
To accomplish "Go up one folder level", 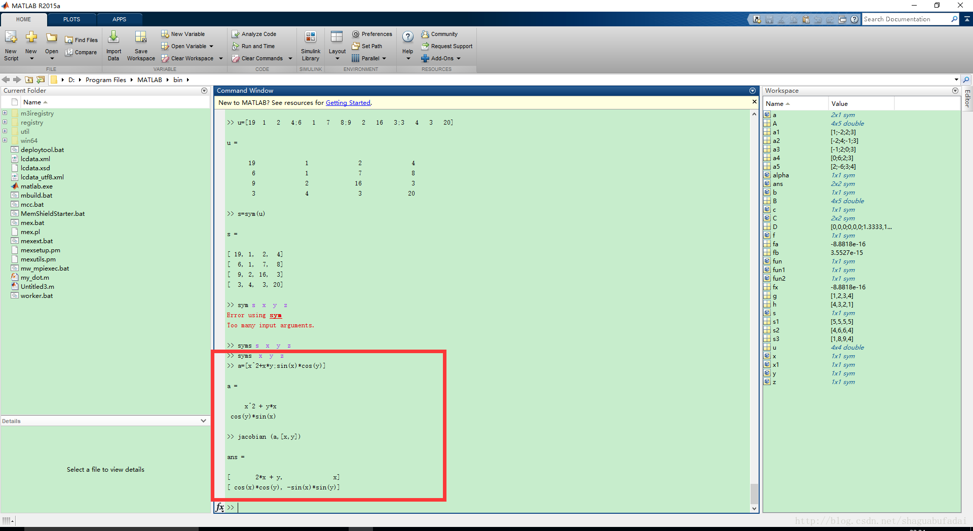I will [x=29, y=80].
